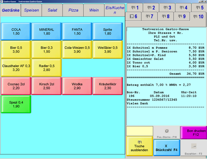This screenshot has height=159, width=207.
Task: Open the Wein category tab
Action: [94, 10]
